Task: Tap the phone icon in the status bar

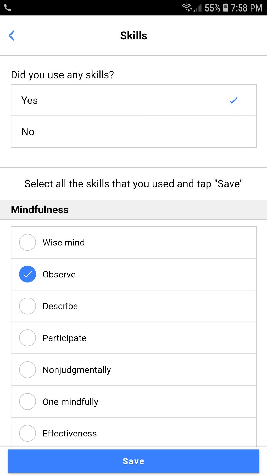Action: (8, 8)
